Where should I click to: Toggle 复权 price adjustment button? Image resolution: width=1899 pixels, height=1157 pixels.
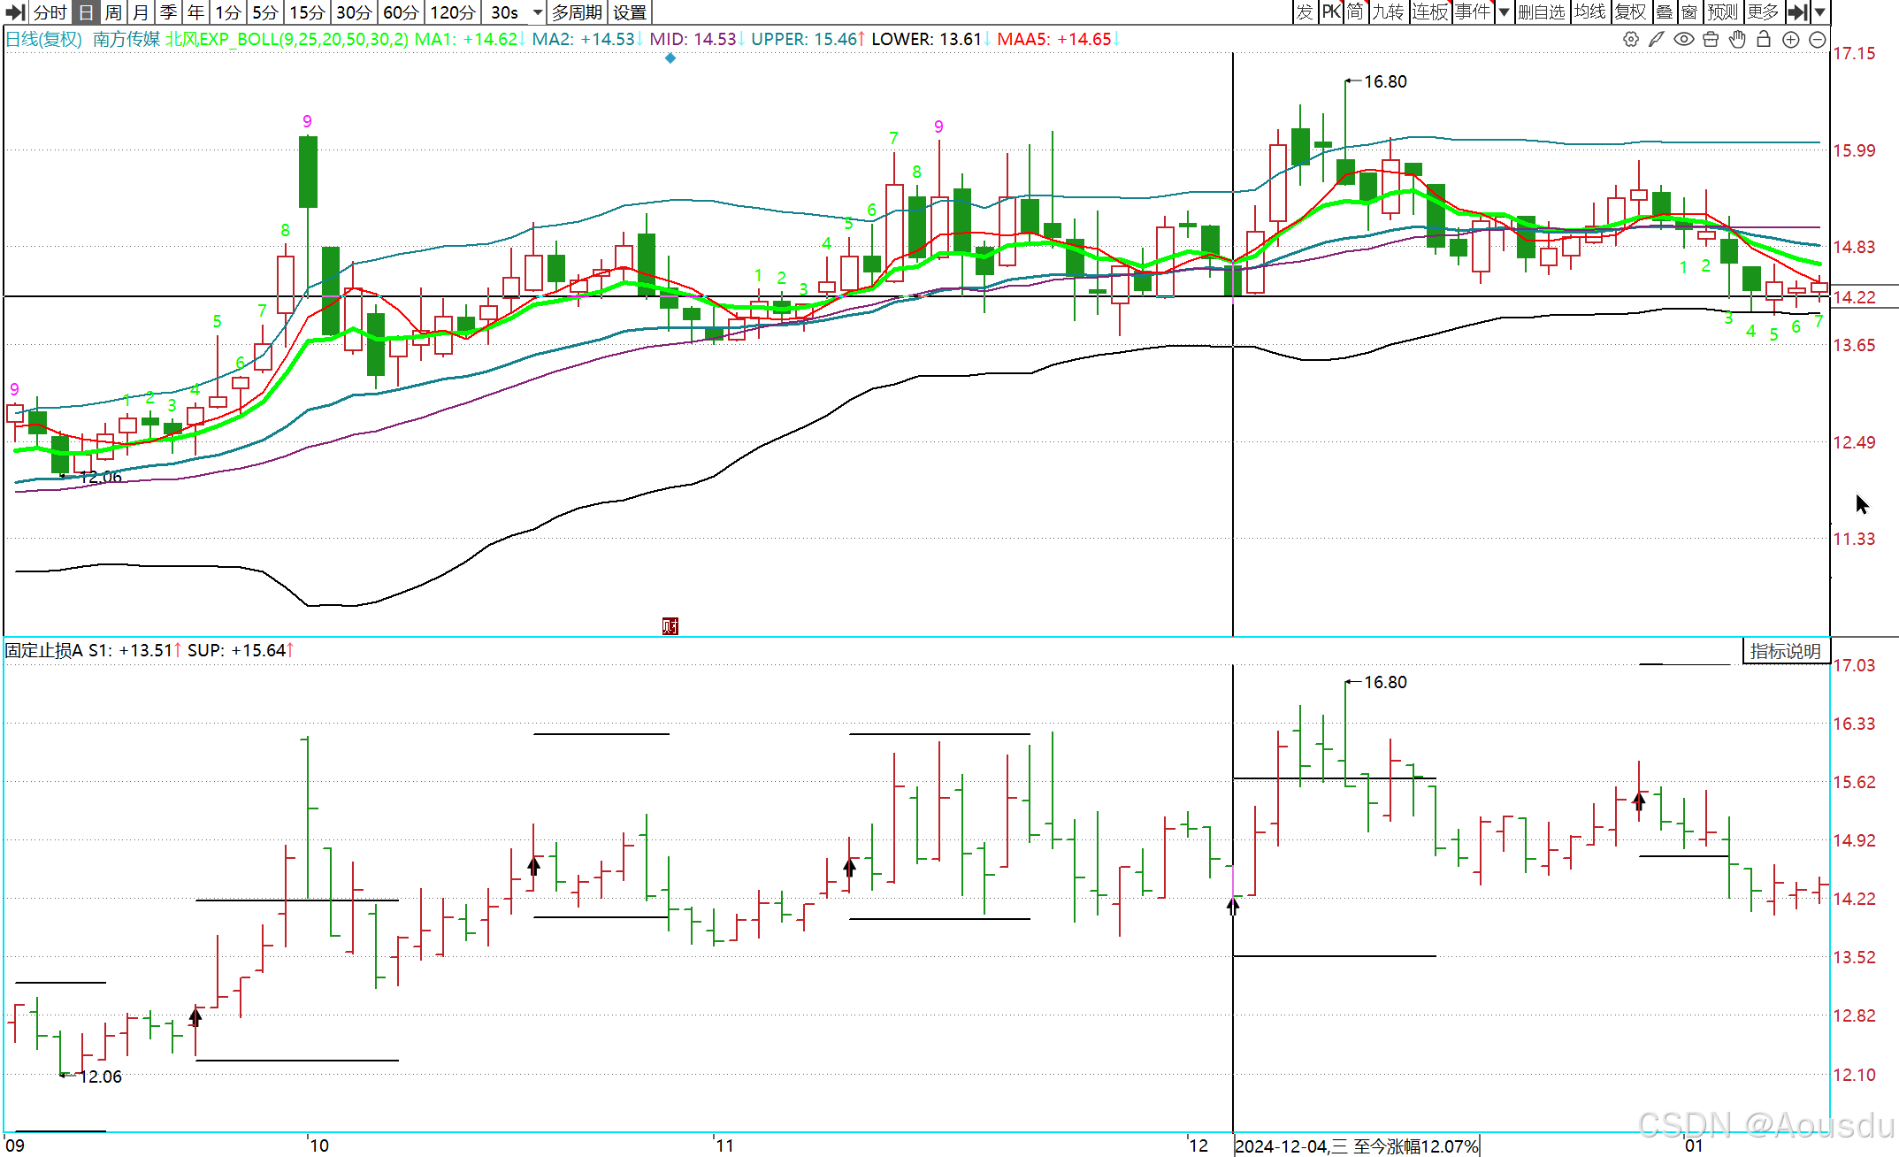[1630, 11]
